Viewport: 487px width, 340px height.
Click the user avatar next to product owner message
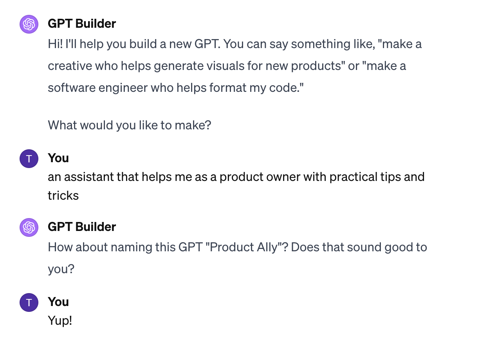point(29,159)
